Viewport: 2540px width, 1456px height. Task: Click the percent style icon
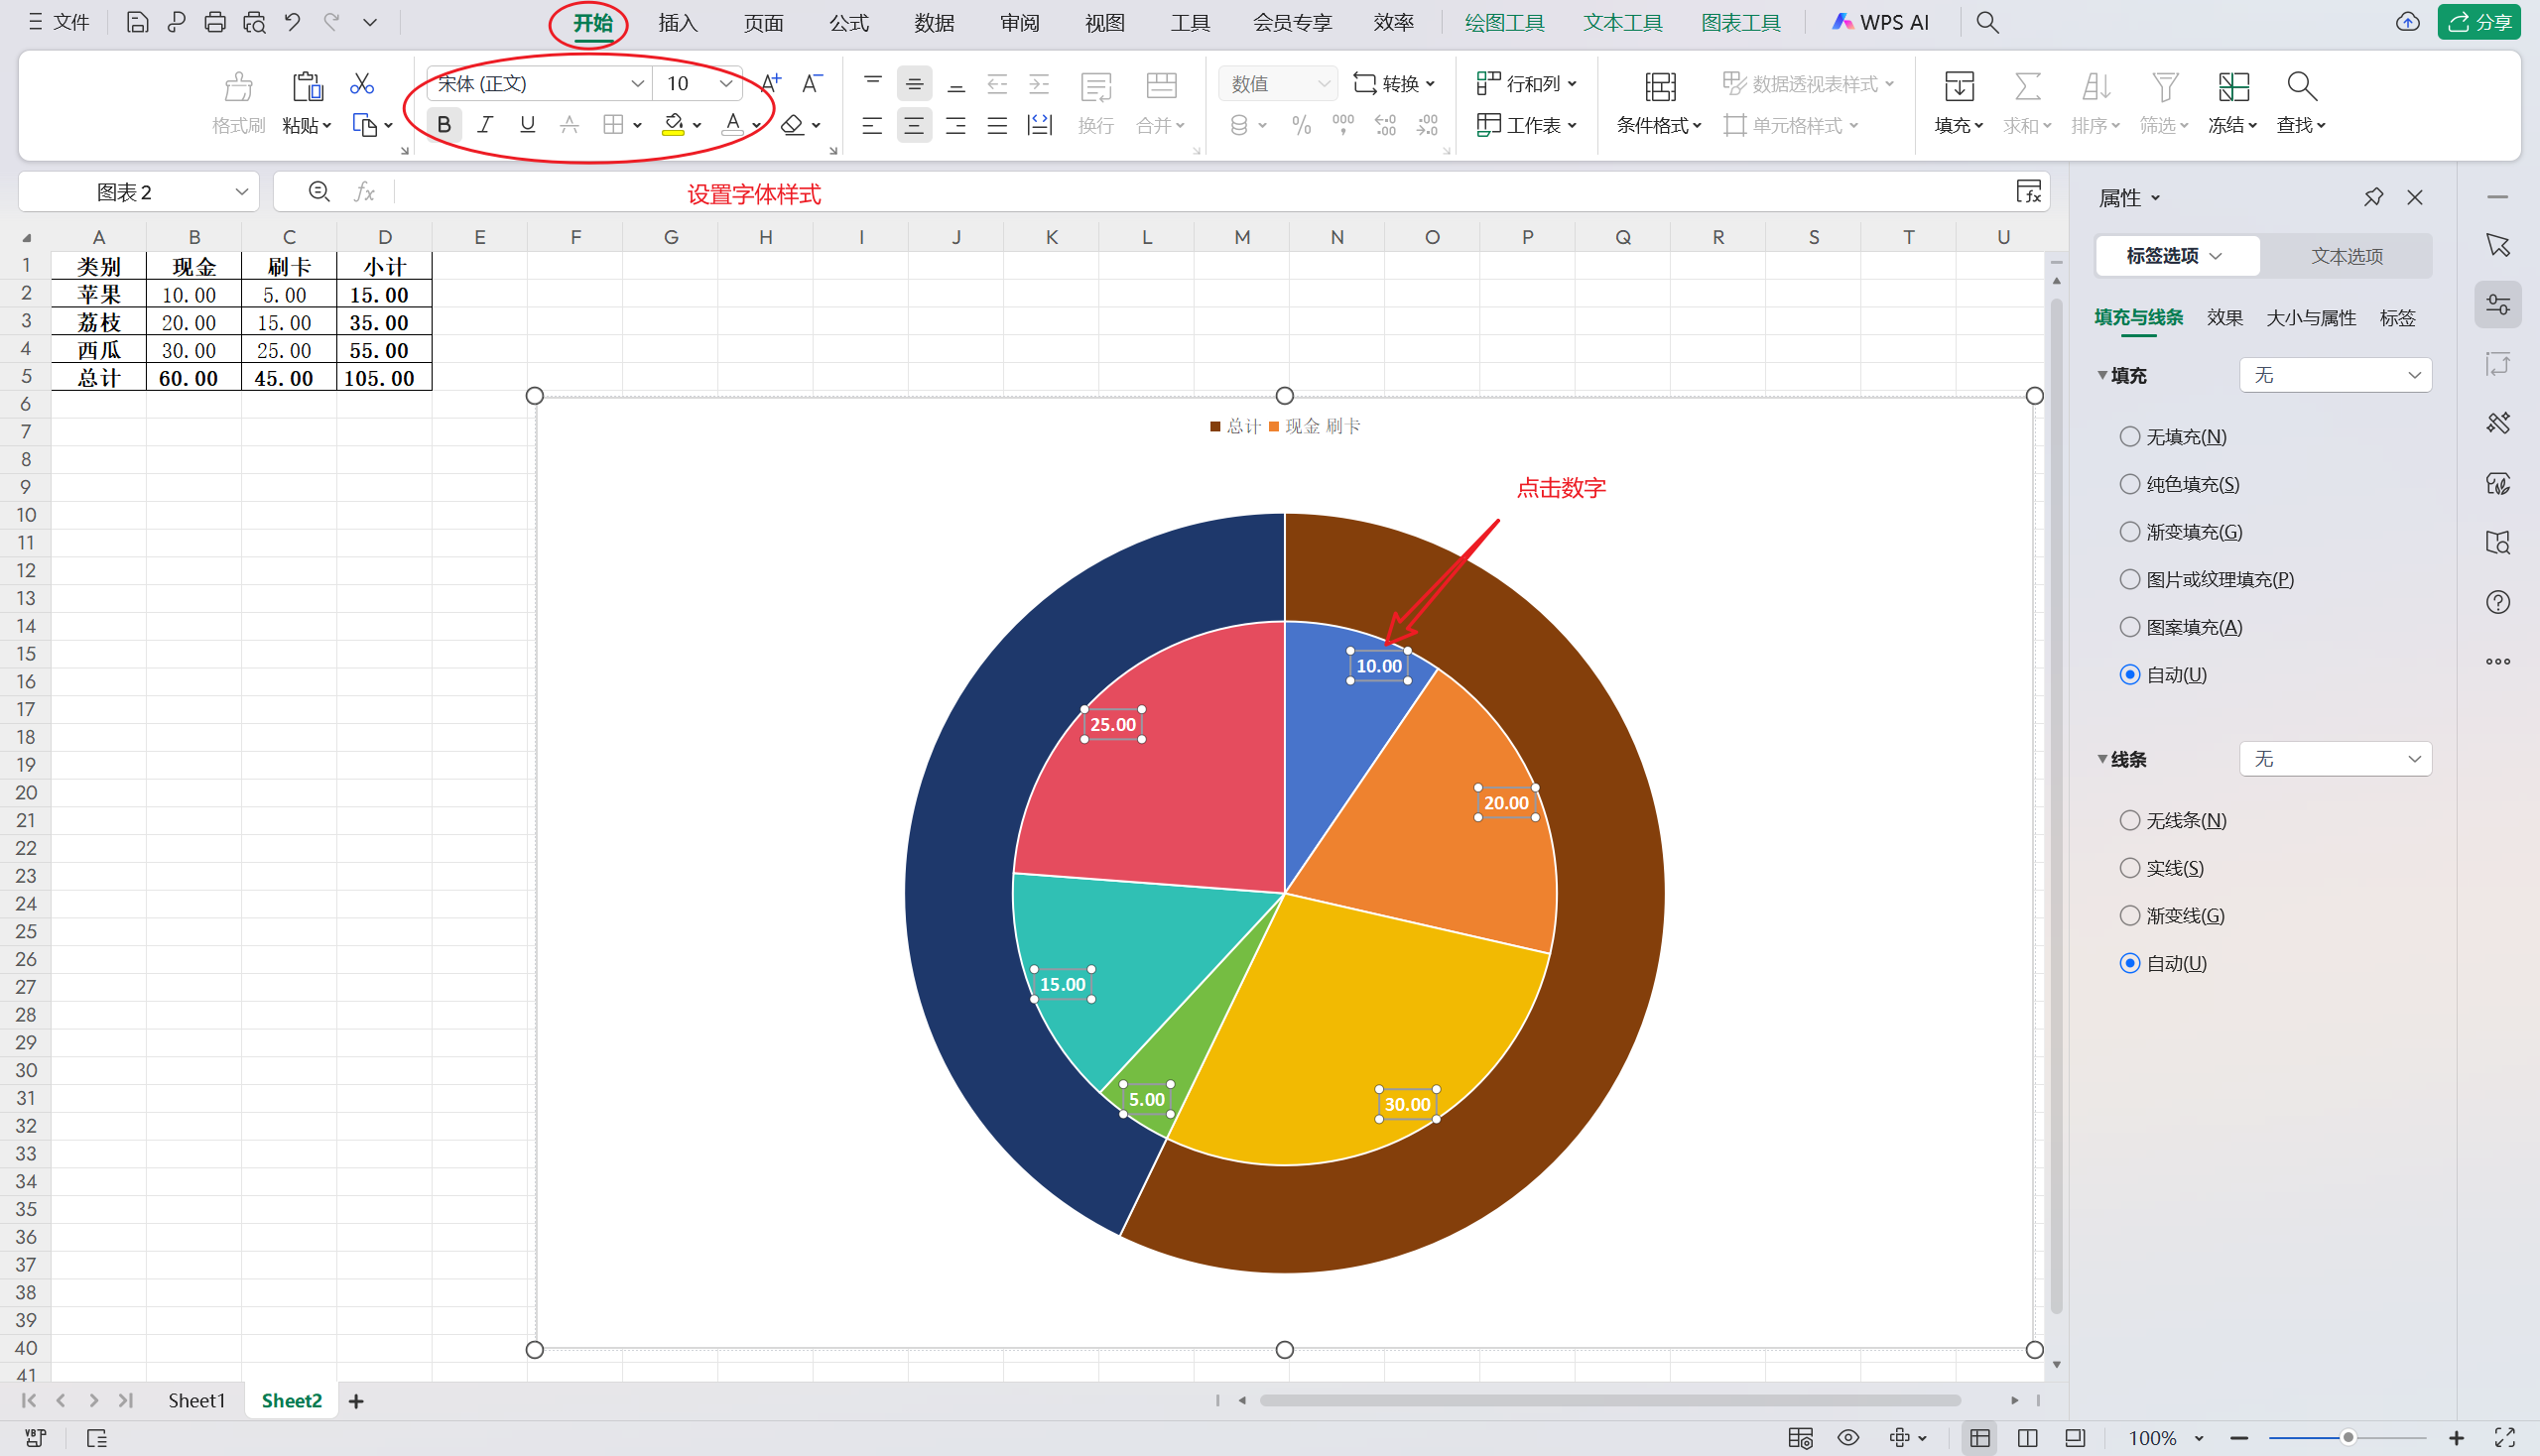click(1302, 125)
